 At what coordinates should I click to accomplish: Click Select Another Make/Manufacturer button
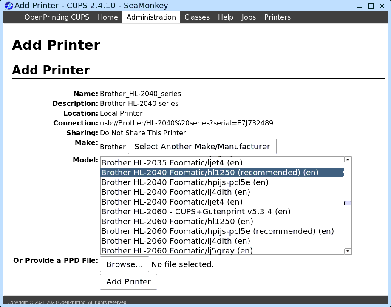[202, 147]
